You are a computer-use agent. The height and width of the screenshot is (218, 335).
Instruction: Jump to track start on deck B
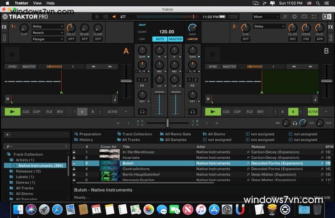[x=208, y=99]
